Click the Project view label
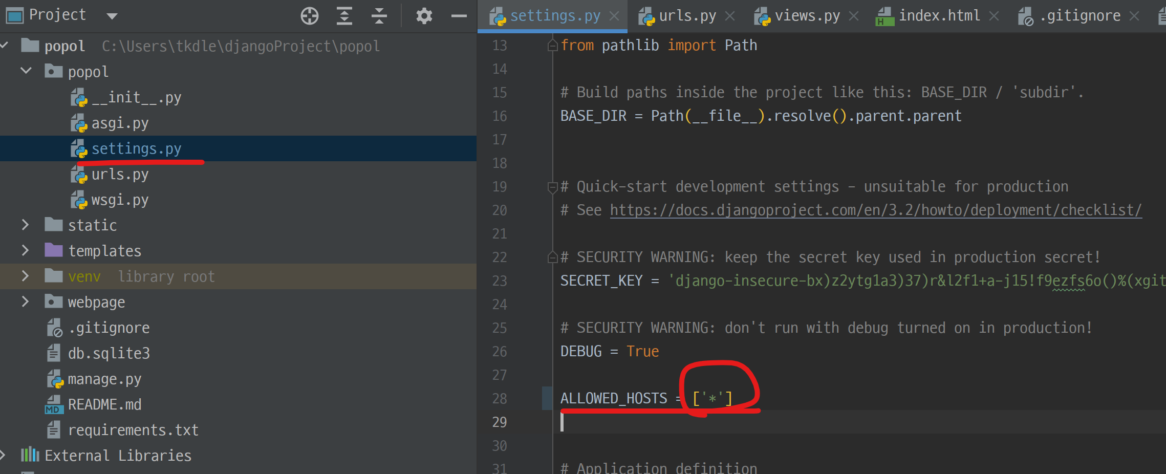This screenshot has width=1166, height=474. coord(57,15)
